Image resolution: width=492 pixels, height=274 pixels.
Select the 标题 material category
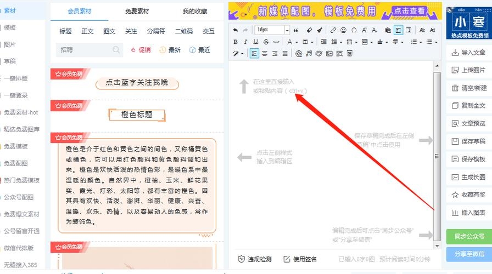pyautogui.click(x=65, y=31)
